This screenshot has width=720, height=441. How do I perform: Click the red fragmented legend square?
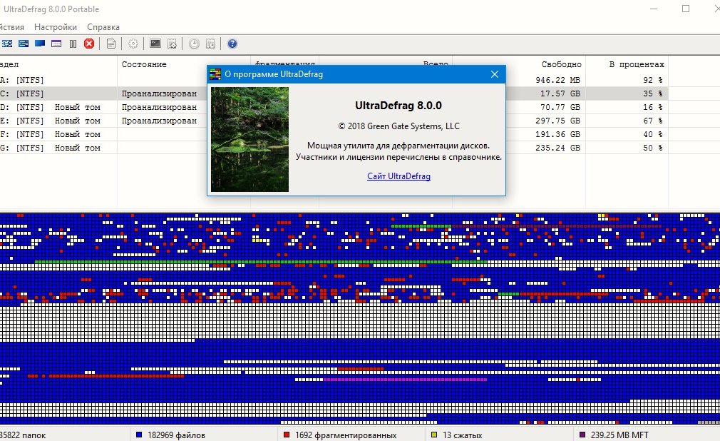[287, 435]
